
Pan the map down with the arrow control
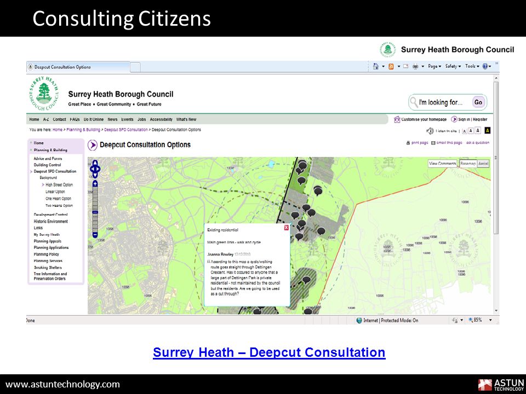coord(95,175)
